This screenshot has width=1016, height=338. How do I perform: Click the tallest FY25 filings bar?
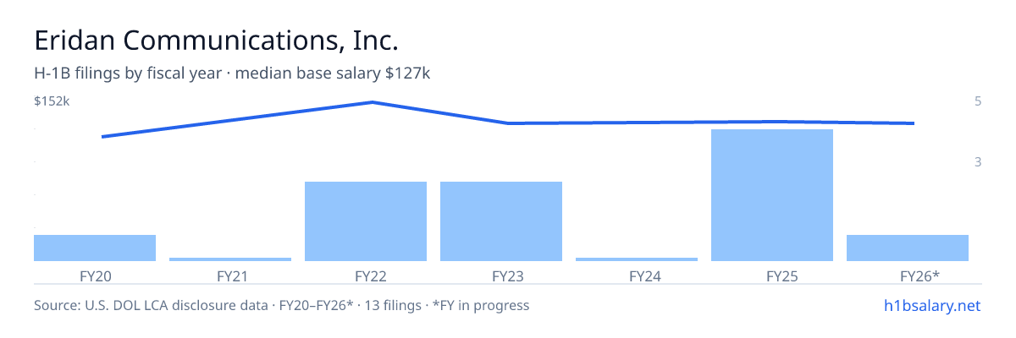tap(772, 195)
